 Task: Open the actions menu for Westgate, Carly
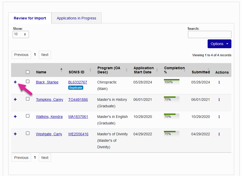point(219,134)
